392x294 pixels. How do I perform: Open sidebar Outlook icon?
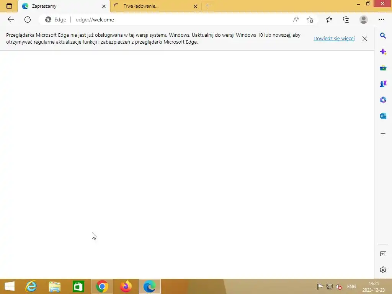(383, 116)
